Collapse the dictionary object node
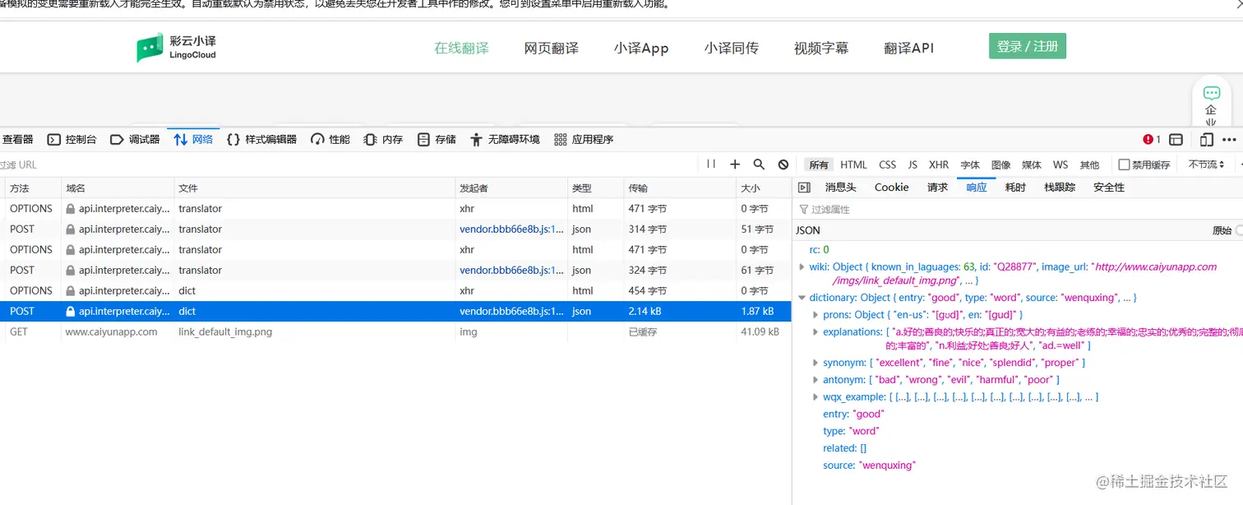This screenshot has width=1243, height=505. click(802, 298)
